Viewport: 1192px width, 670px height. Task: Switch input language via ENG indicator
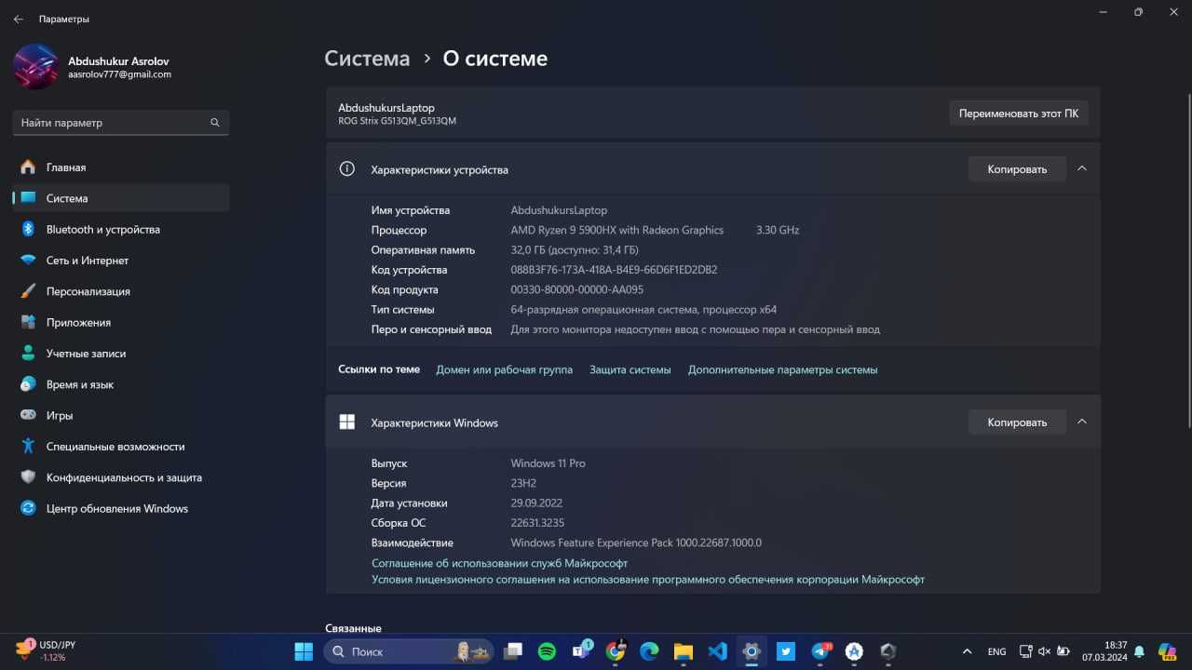[x=996, y=651]
